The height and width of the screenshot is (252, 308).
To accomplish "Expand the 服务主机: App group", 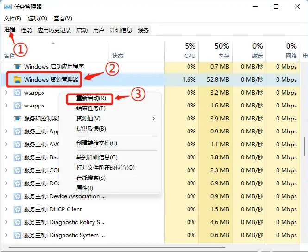I will click(x=6, y=132).
